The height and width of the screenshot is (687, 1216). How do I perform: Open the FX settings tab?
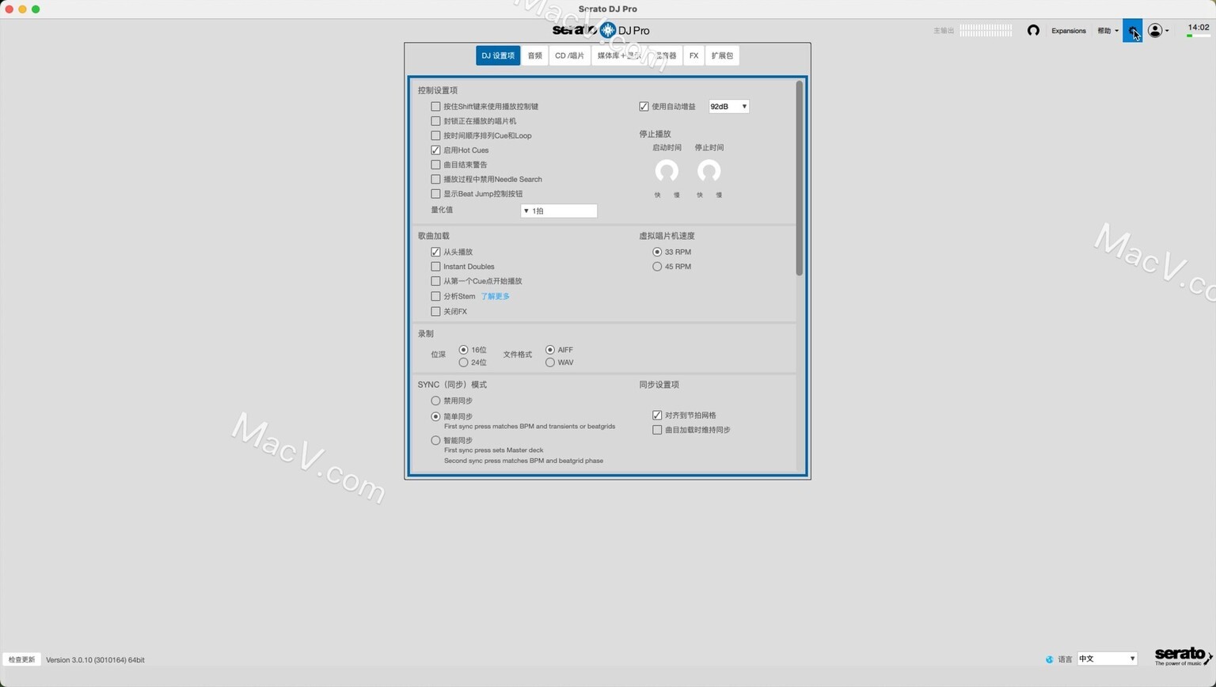[693, 55]
